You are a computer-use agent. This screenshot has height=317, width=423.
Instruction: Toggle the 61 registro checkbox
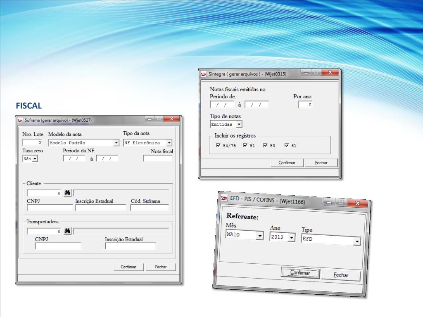(287, 145)
